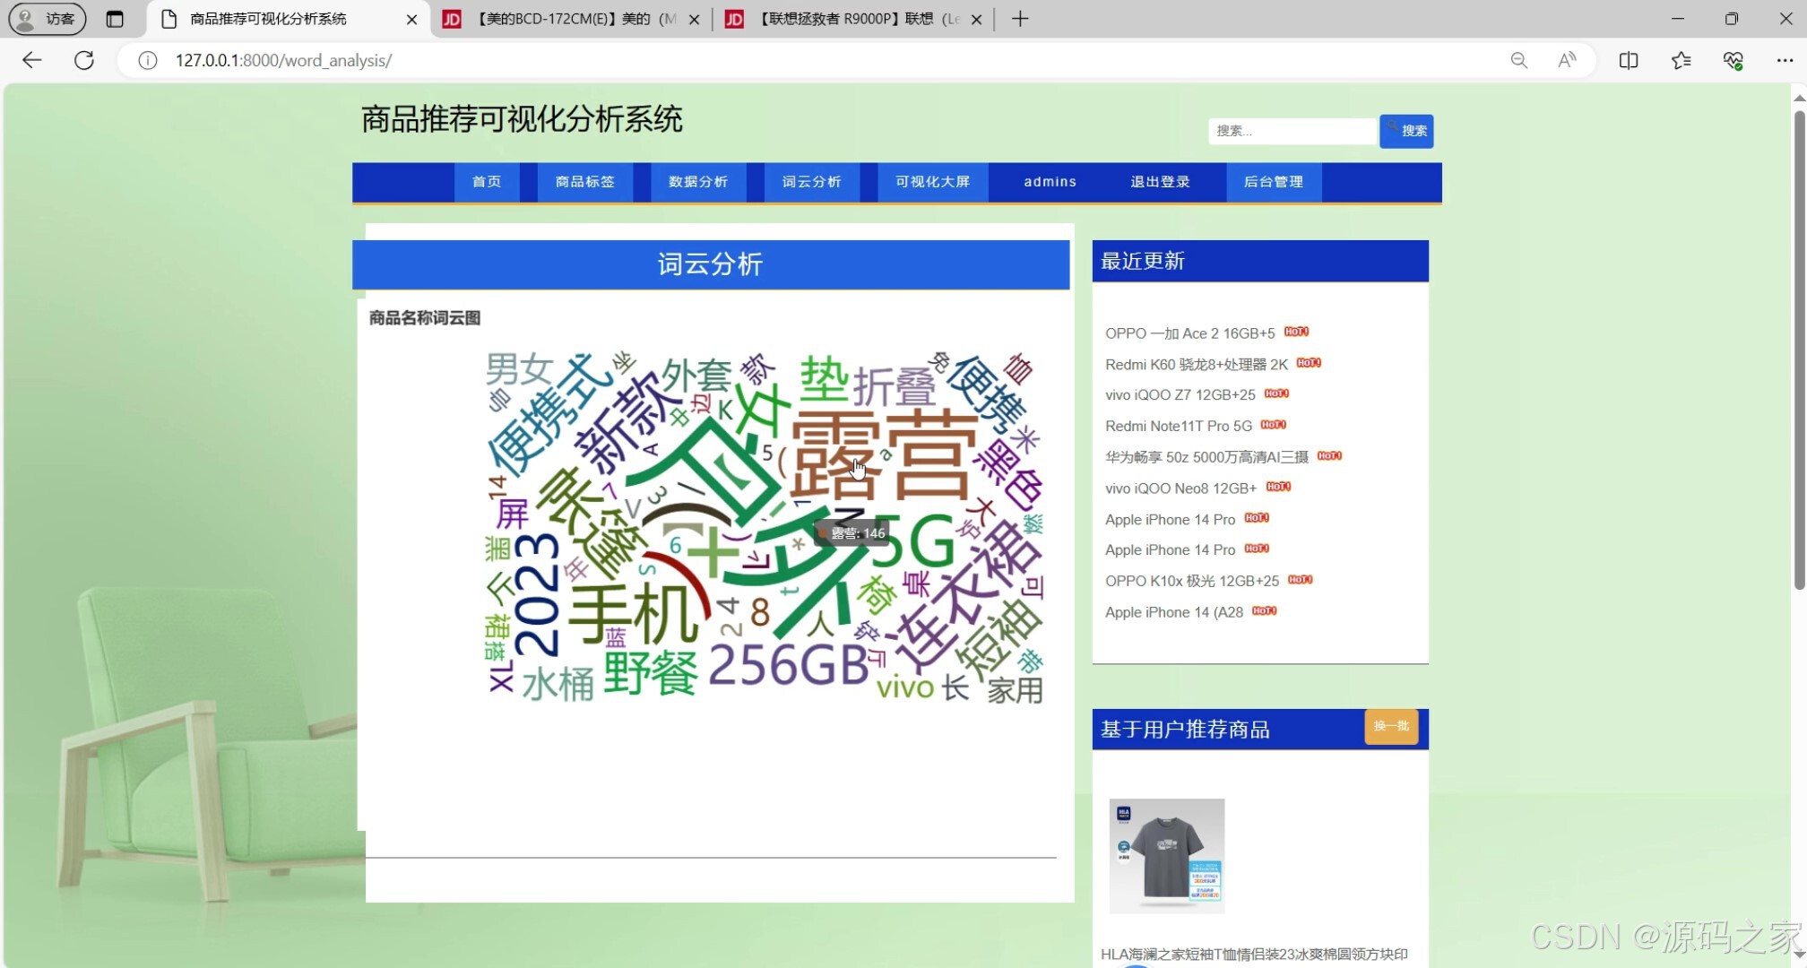This screenshot has height=968, width=1807.
Task: Click the word 露营 in the word cloud
Action: tap(883, 455)
